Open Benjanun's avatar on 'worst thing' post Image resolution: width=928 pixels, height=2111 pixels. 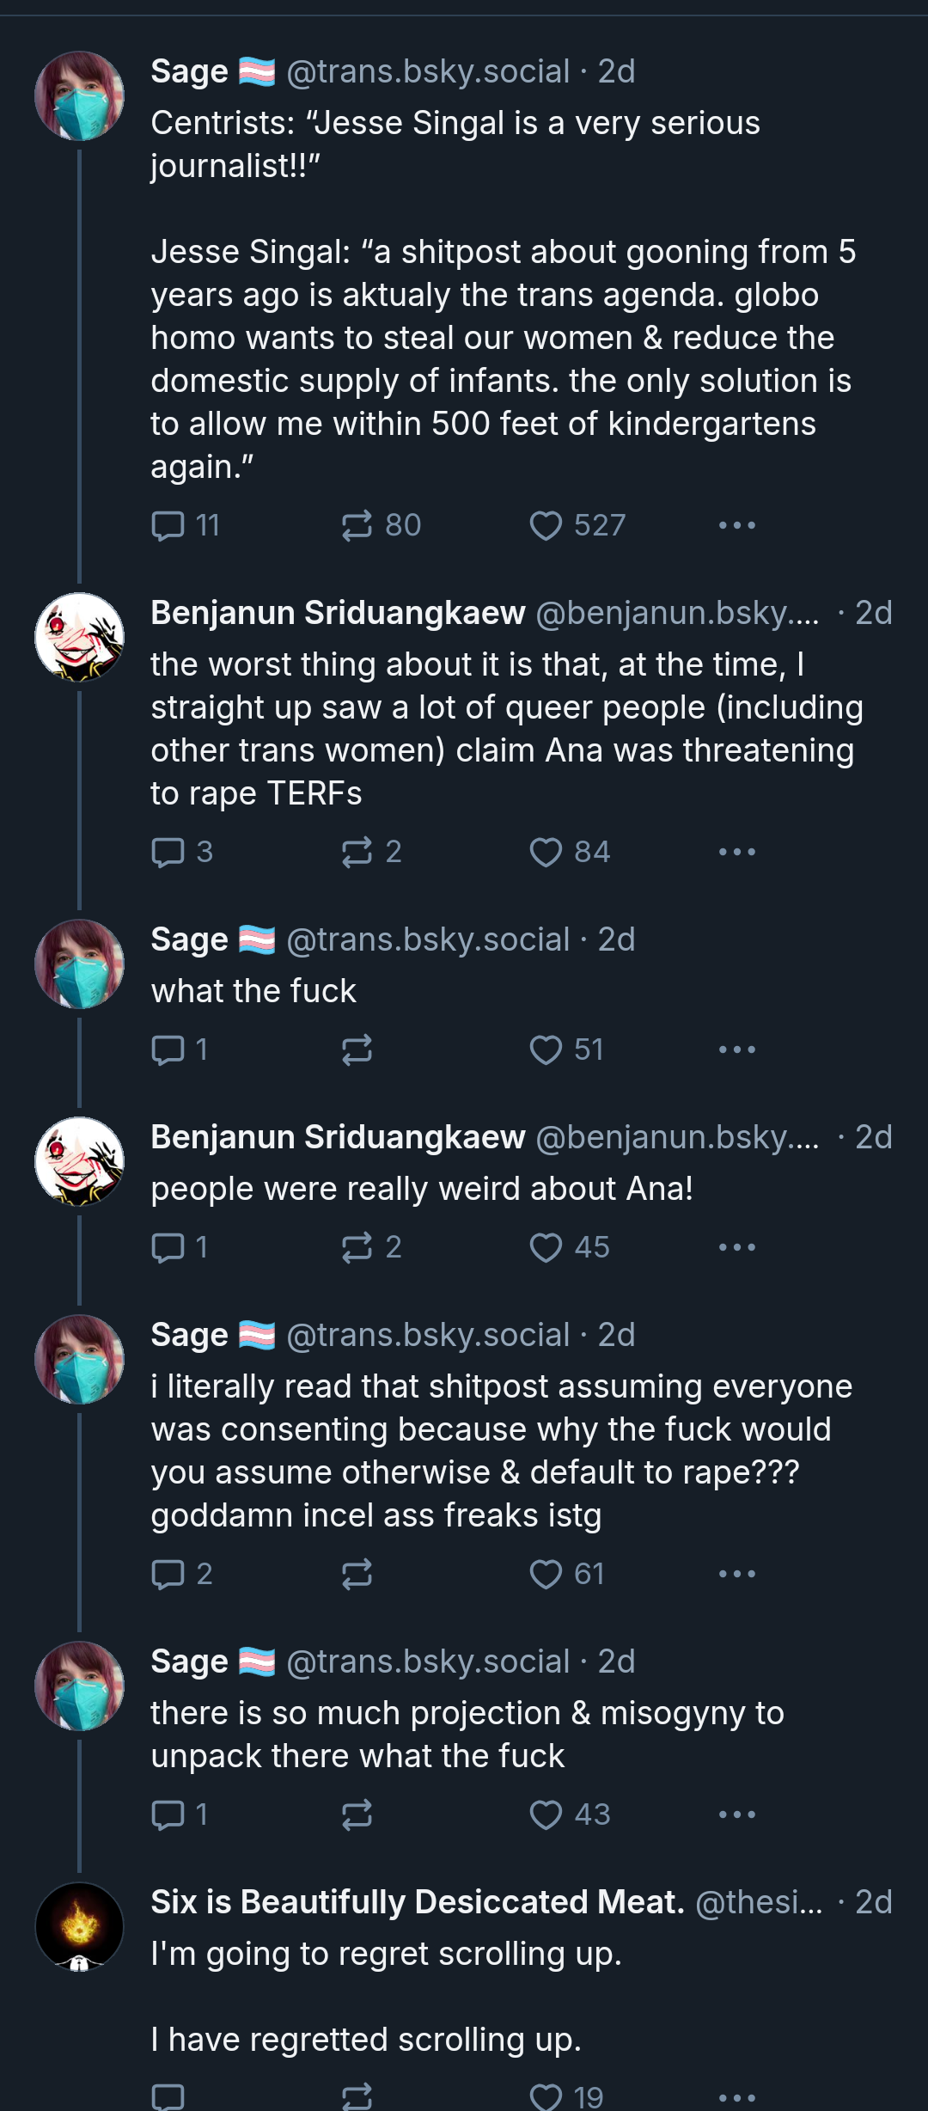click(79, 637)
